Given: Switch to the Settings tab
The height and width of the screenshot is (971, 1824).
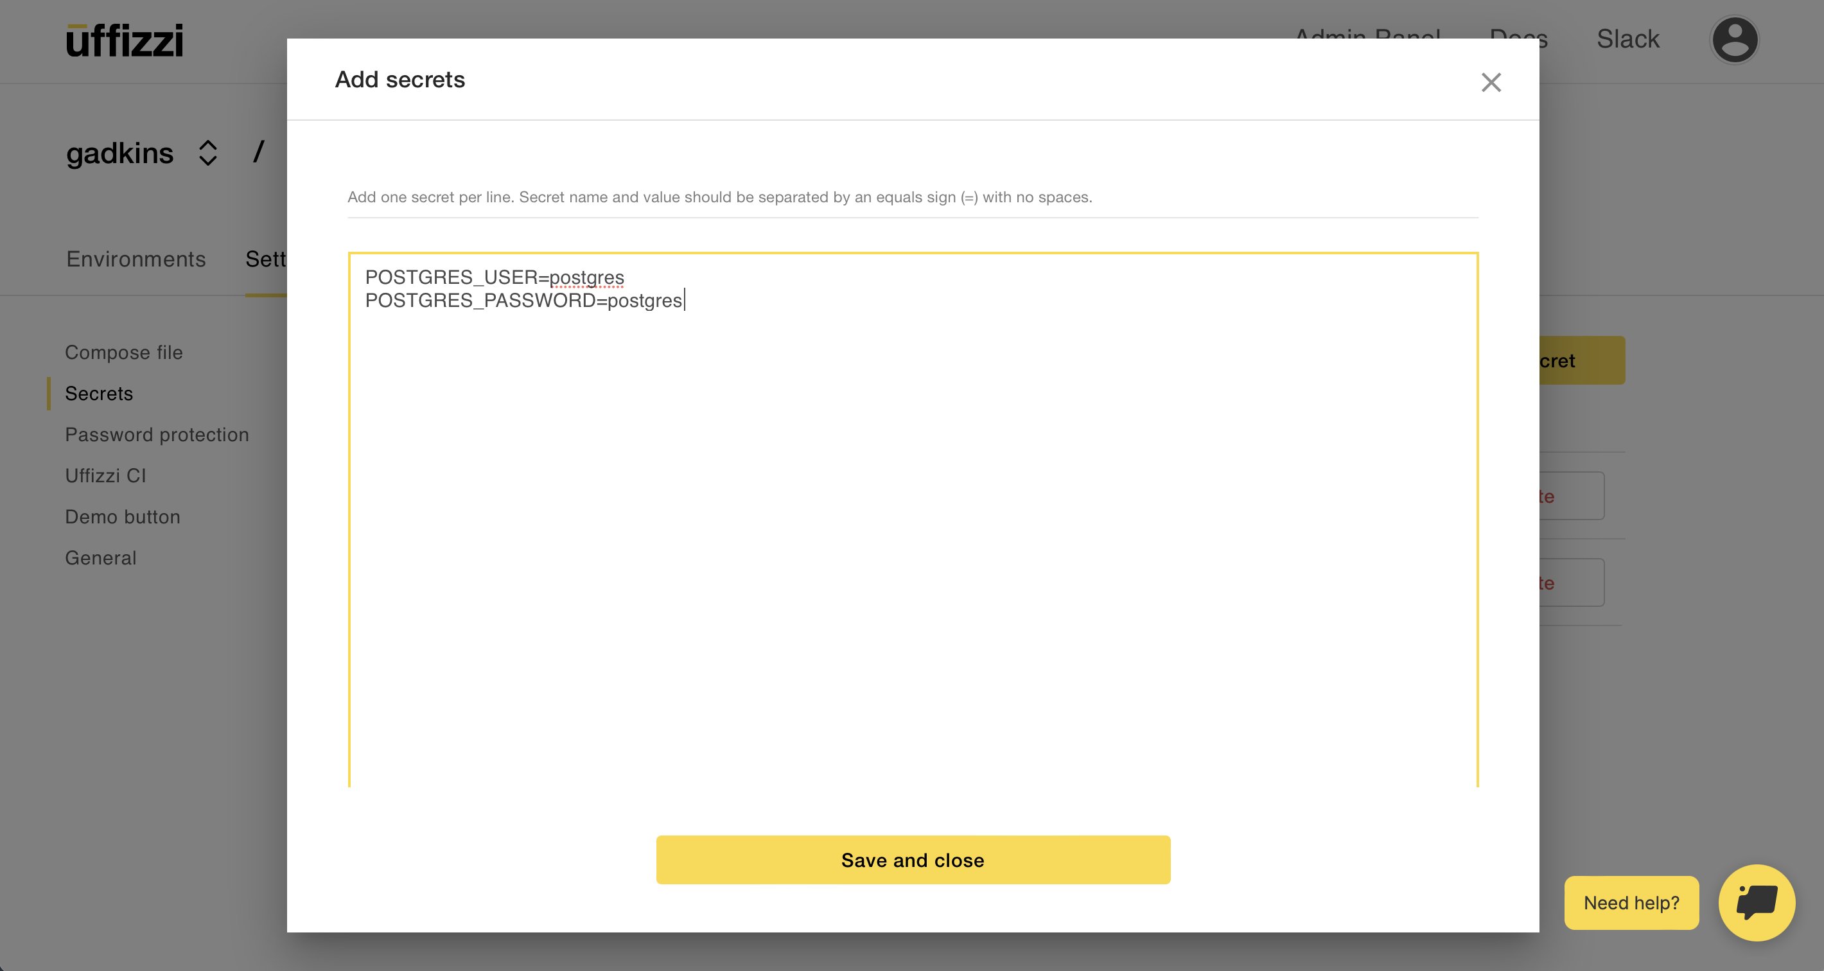Looking at the screenshot, I should [265, 259].
